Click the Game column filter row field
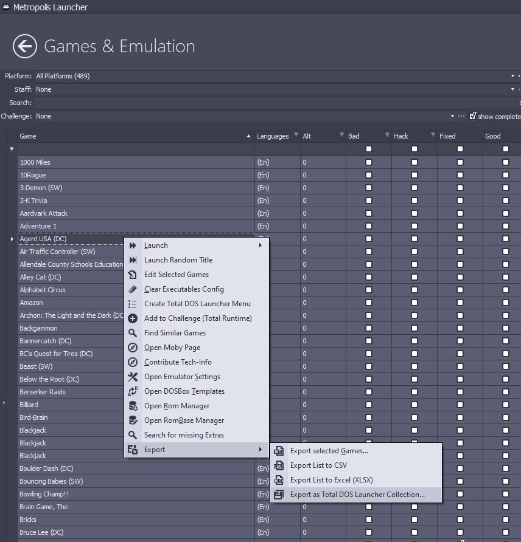The image size is (521, 542). 136,149
